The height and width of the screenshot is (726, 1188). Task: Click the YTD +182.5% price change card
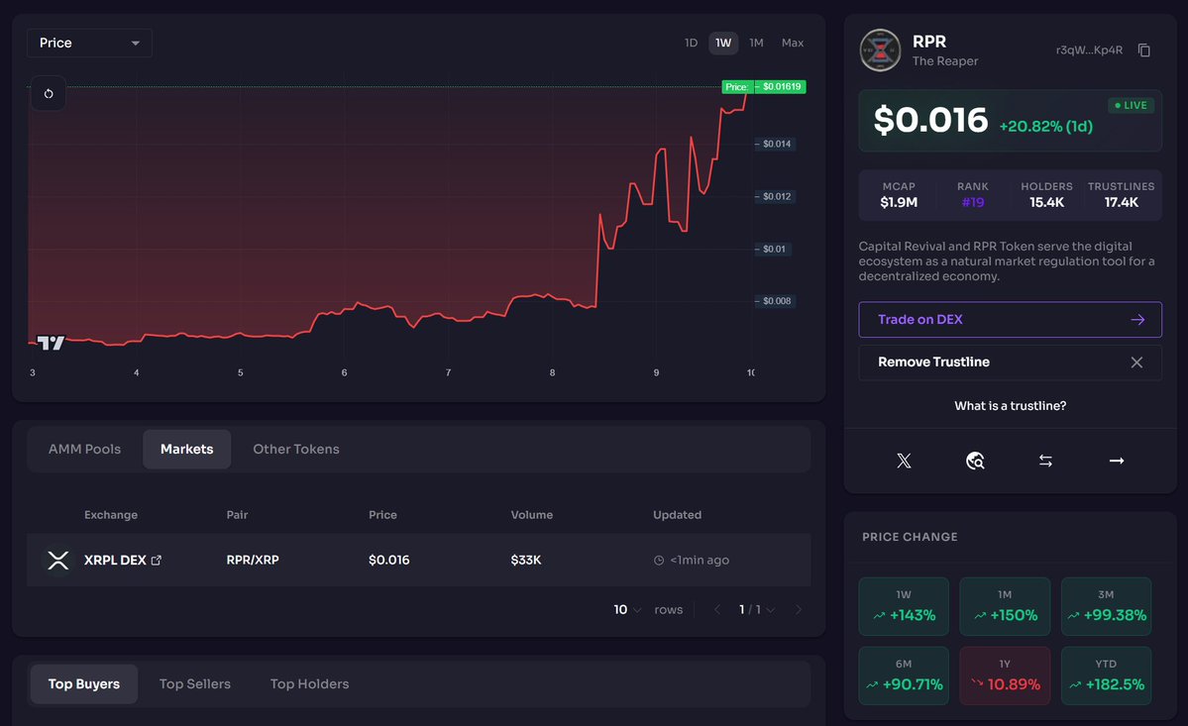(1106, 675)
